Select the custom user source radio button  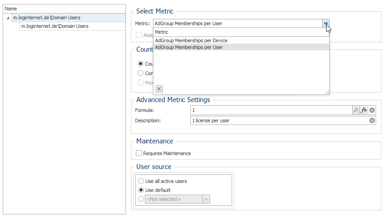(x=141, y=199)
